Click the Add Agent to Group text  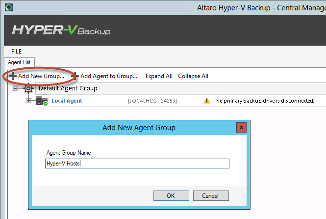[109, 76]
